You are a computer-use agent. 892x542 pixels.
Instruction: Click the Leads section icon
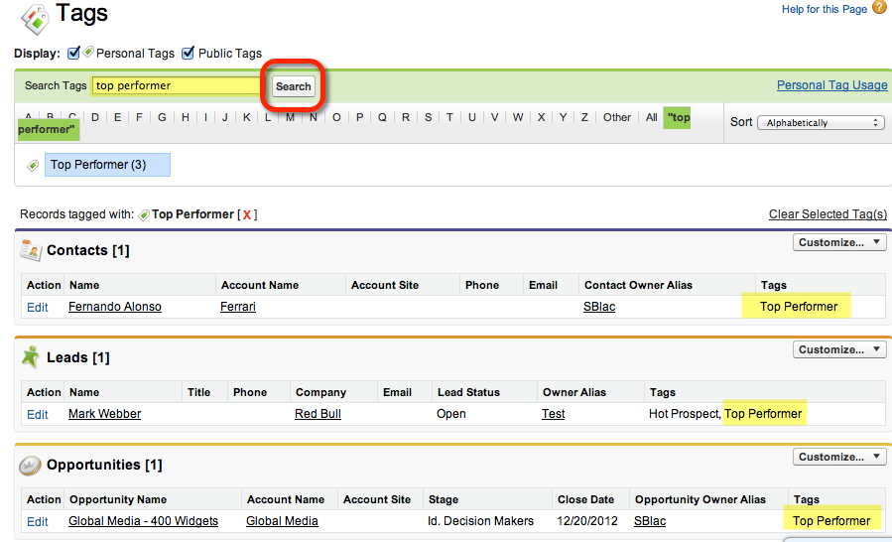(x=31, y=357)
